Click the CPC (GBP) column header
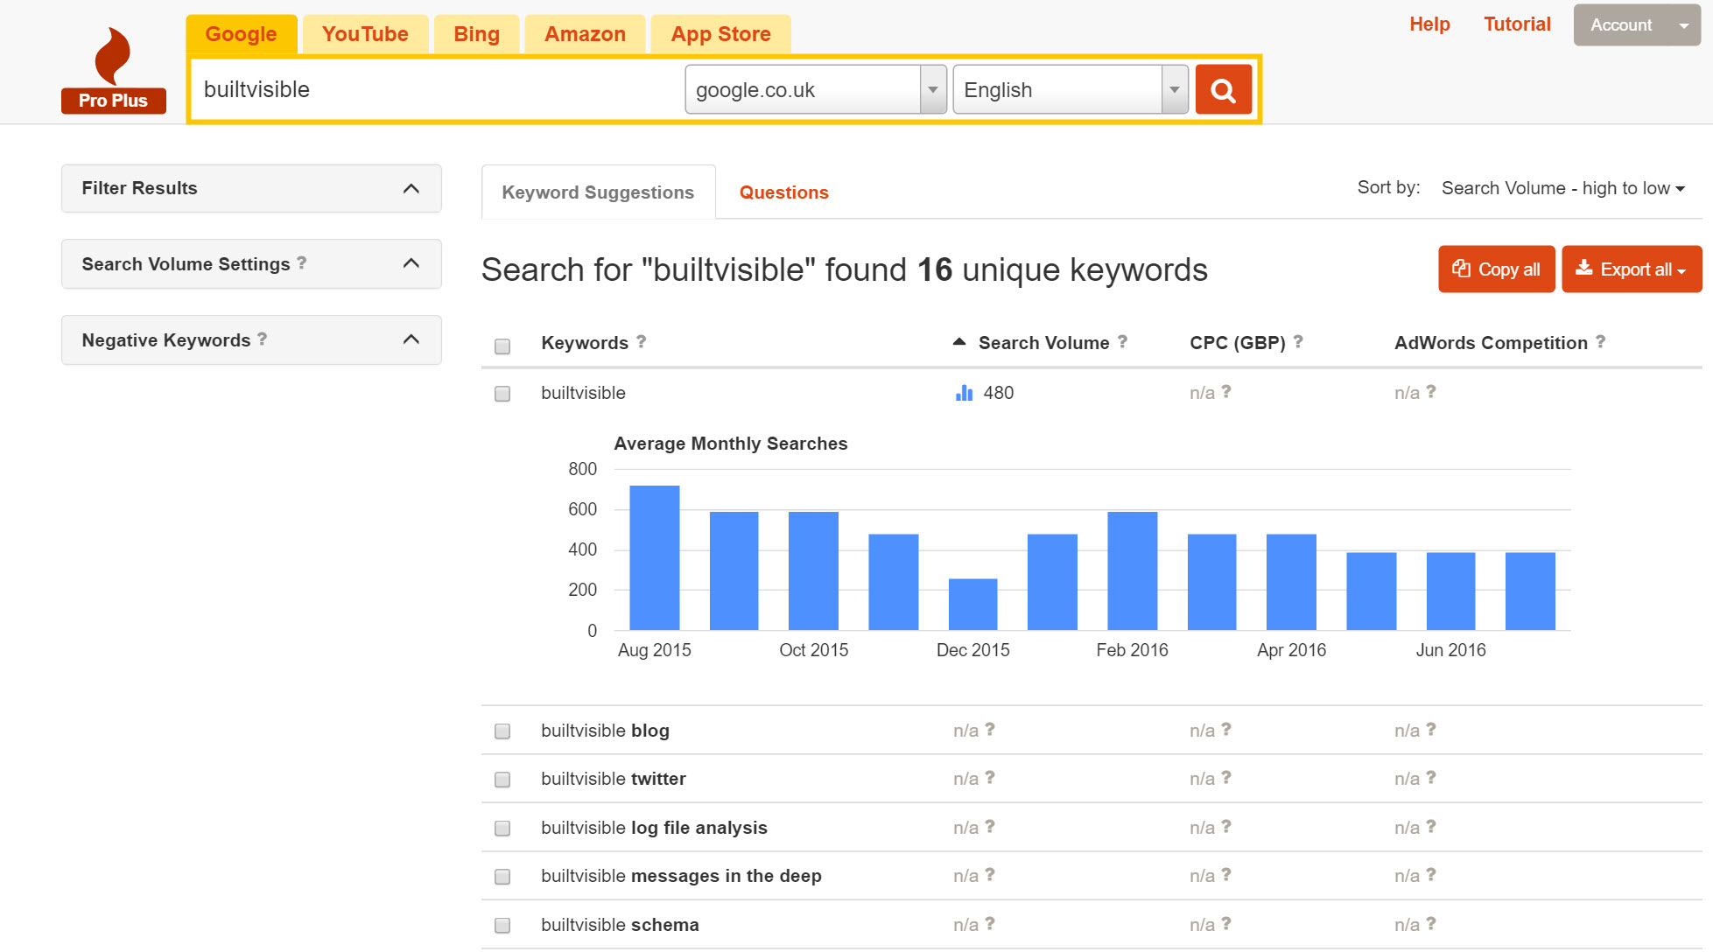1713x952 pixels. [x=1238, y=343]
